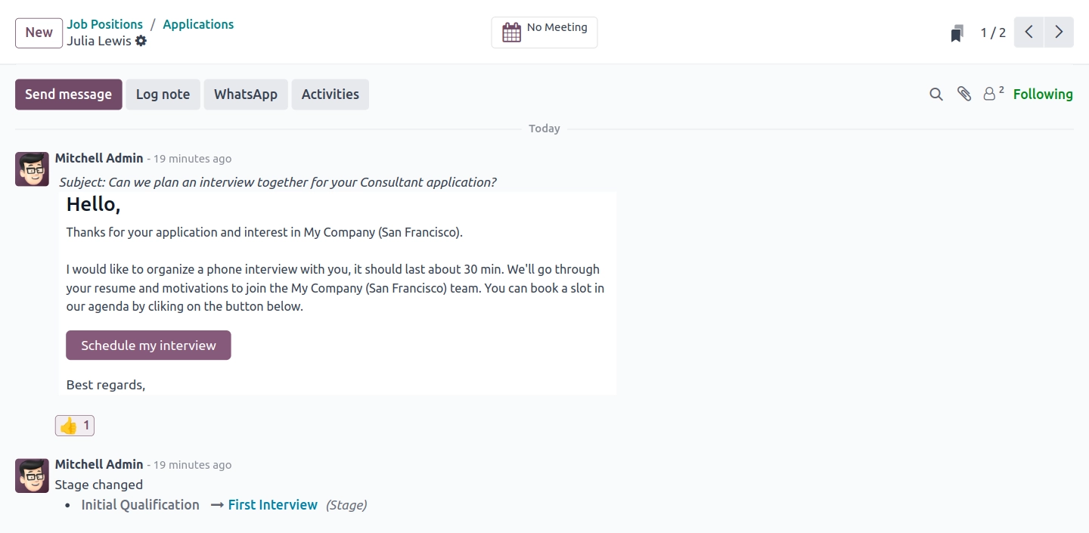Open the Activities scheduler
This screenshot has width=1089, height=533.
(x=330, y=95)
